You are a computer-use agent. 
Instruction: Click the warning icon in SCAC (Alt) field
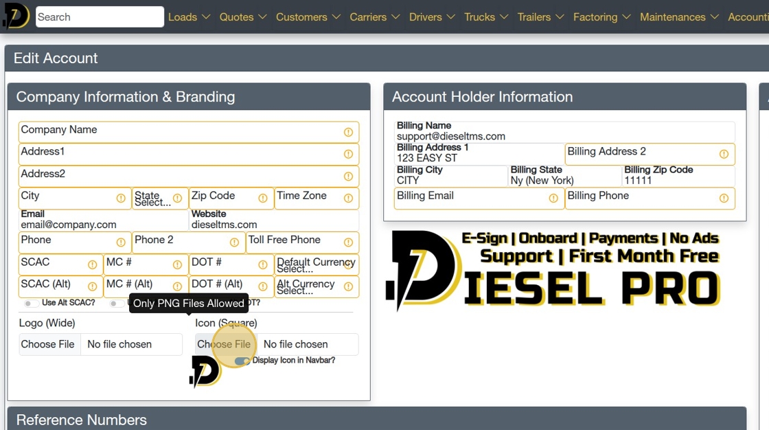coord(92,286)
